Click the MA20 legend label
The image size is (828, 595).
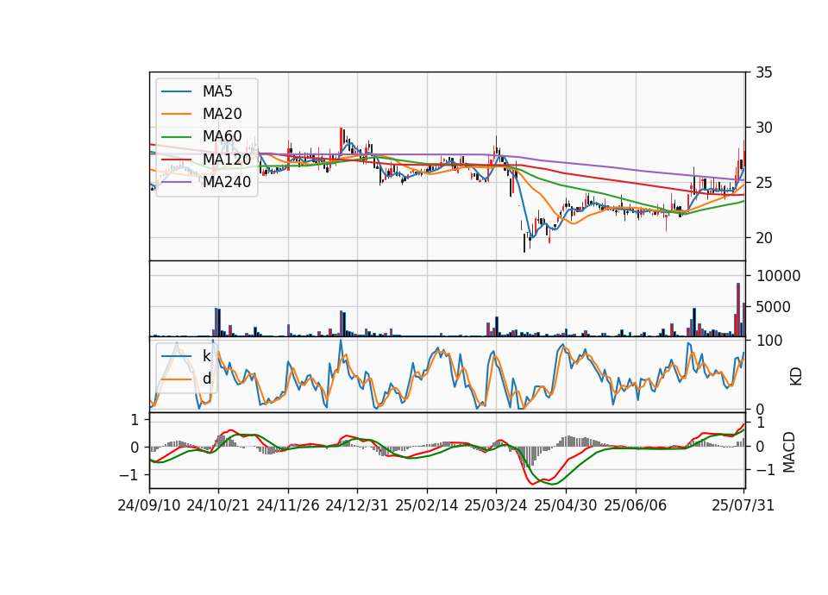(x=222, y=114)
